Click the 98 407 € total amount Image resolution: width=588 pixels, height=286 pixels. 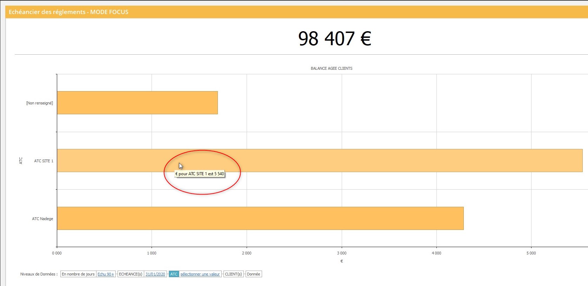click(334, 39)
